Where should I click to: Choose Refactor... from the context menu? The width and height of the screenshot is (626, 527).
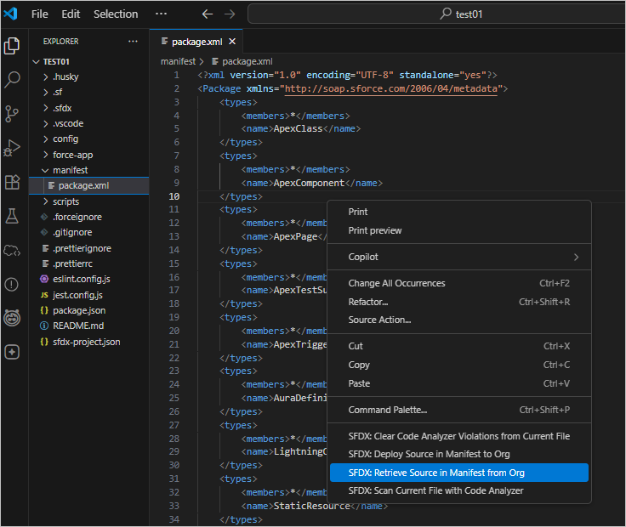459,302
